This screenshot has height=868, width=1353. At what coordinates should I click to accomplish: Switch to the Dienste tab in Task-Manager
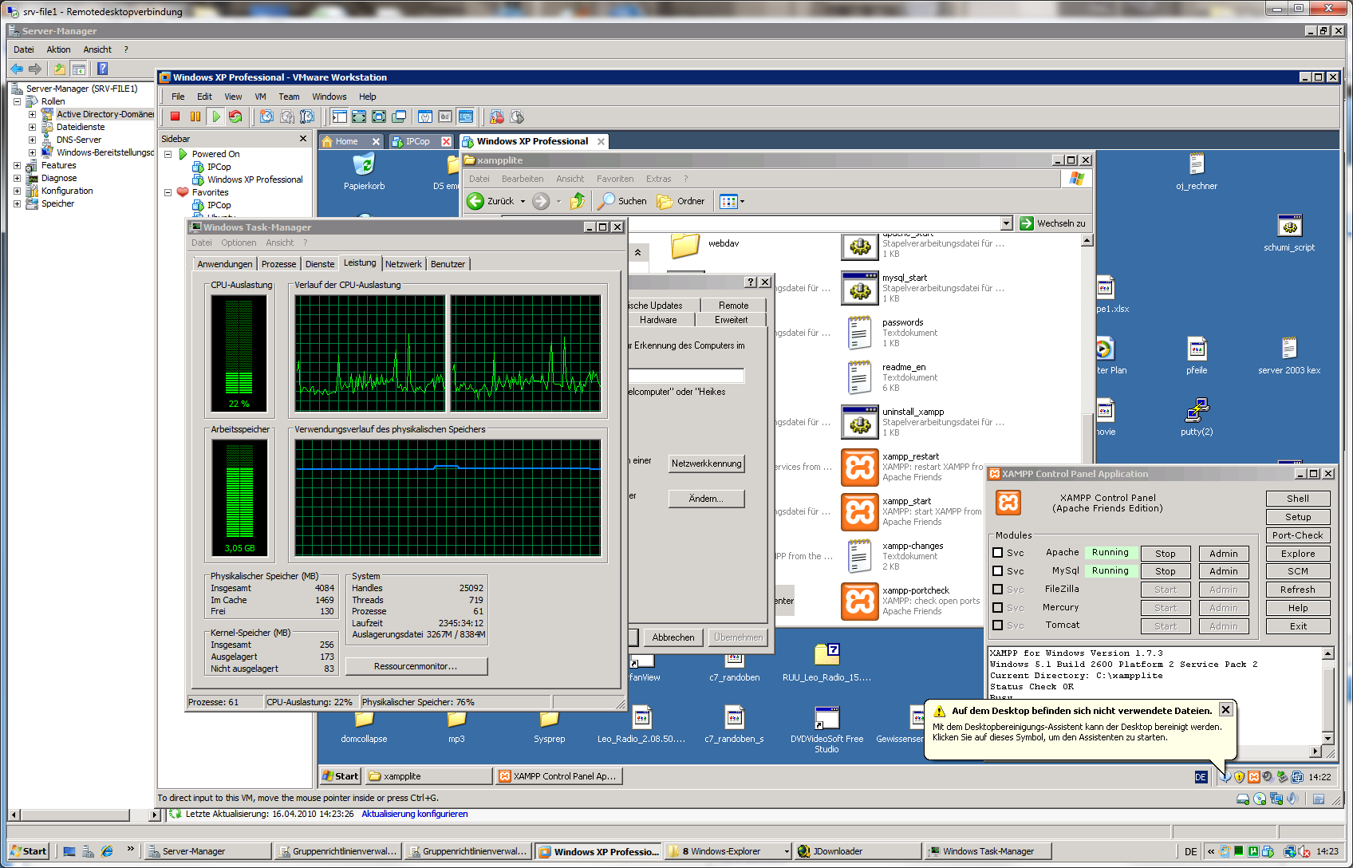coord(320,264)
